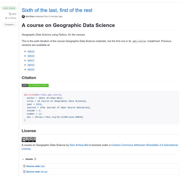The width and height of the screenshot is (183, 177).
Task: Click the JOSE DOI badge
Action: (35, 85)
